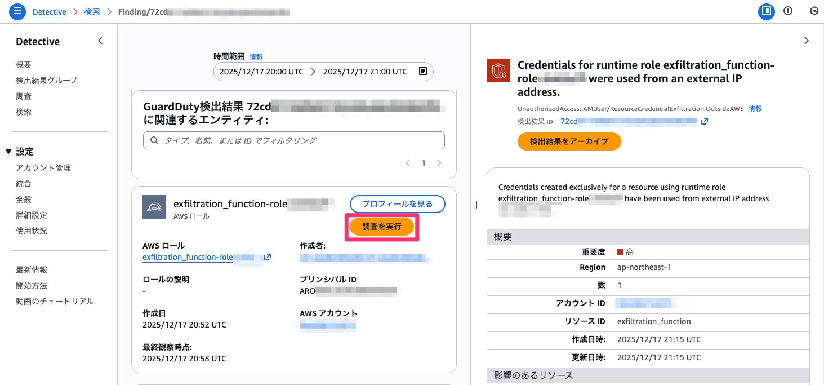824x385 pixels.
Task: Click the entity filter input field
Action: click(293, 140)
